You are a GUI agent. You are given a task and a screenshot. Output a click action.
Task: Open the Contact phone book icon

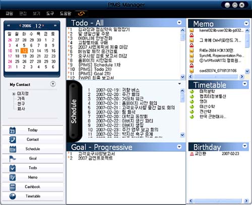point(13,140)
